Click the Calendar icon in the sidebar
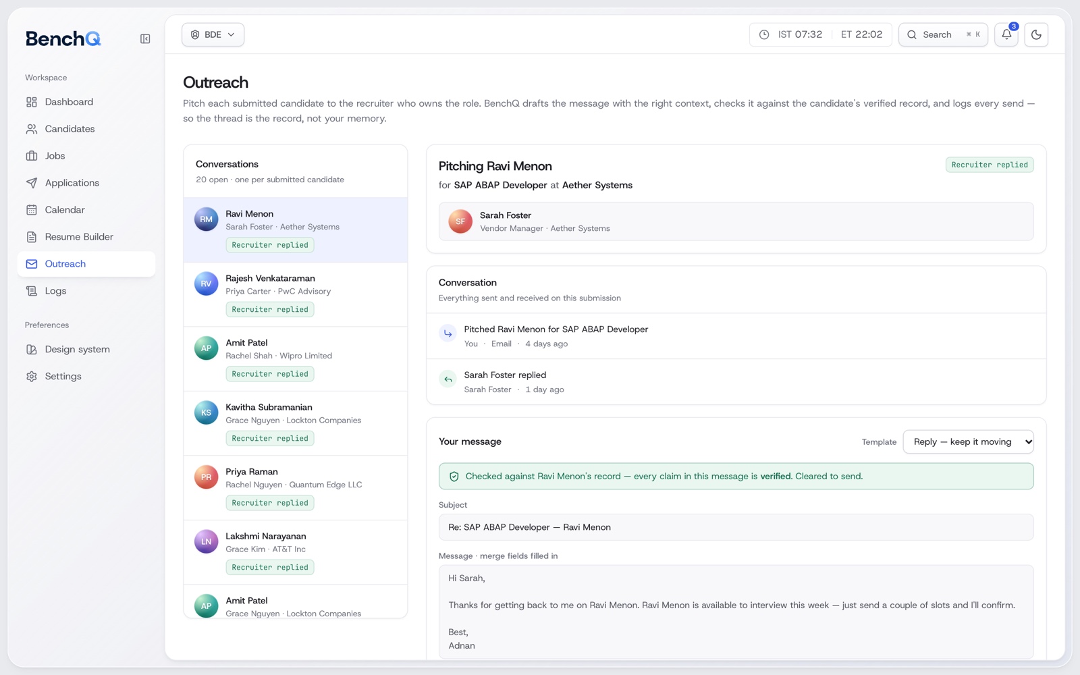Screen dimensions: 1080x675 (x=32, y=210)
